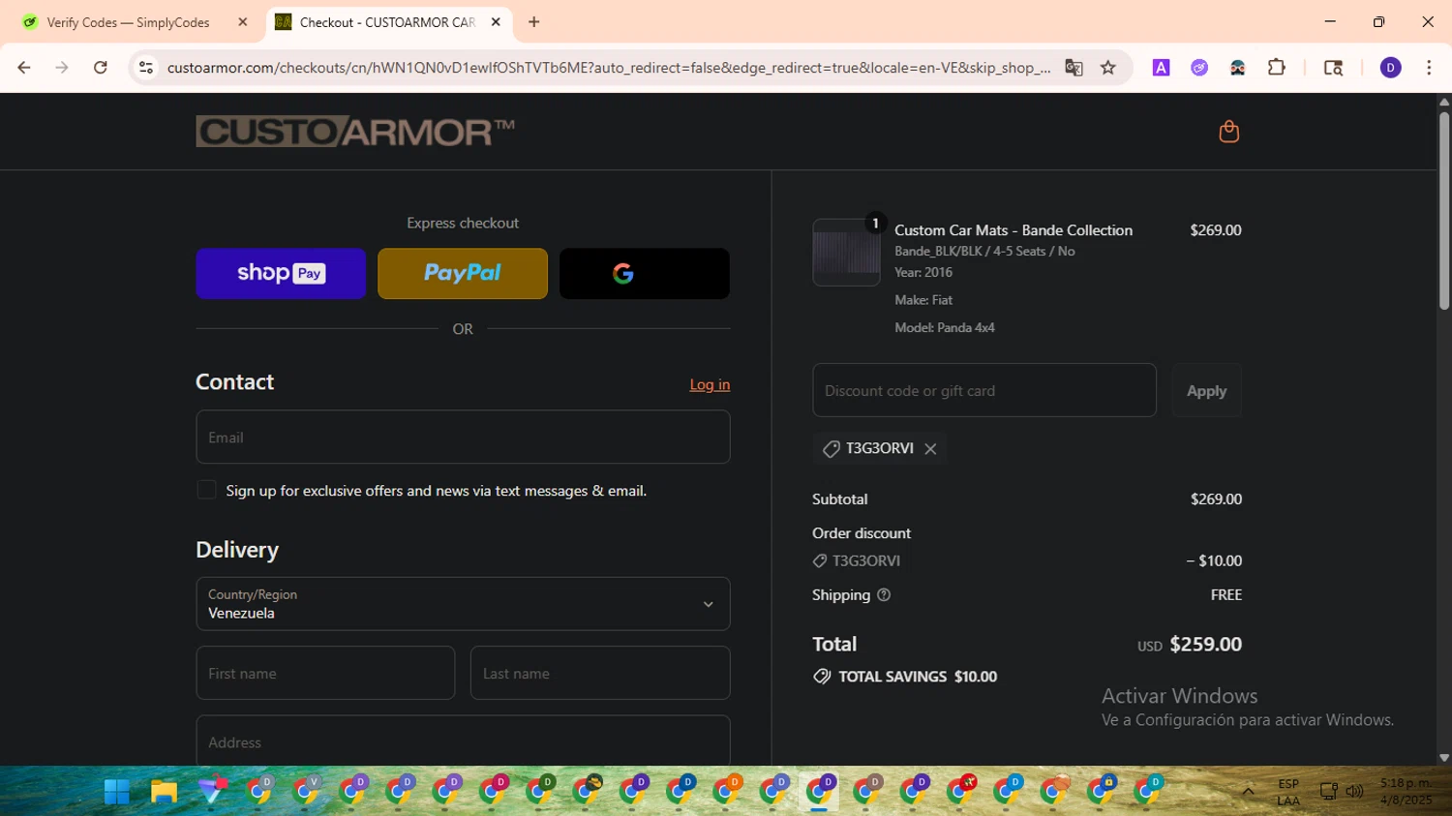The width and height of the screenshot is (1452, 816).
Task: Go forward in browser history
Action: click(x=62, y=68)
